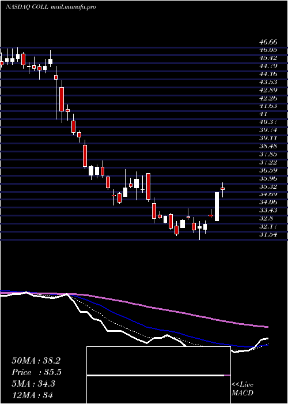Viewport: 288px width, 404px height.
Task: Click the <<Live label
Action: tap(242, 385)
